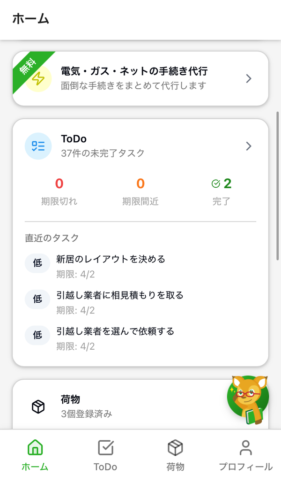Image resolution: width=281 pixels, height=483 pixels.
Task: Open task 引越し業者に相見積もりを取る
Action: [120, 295]
